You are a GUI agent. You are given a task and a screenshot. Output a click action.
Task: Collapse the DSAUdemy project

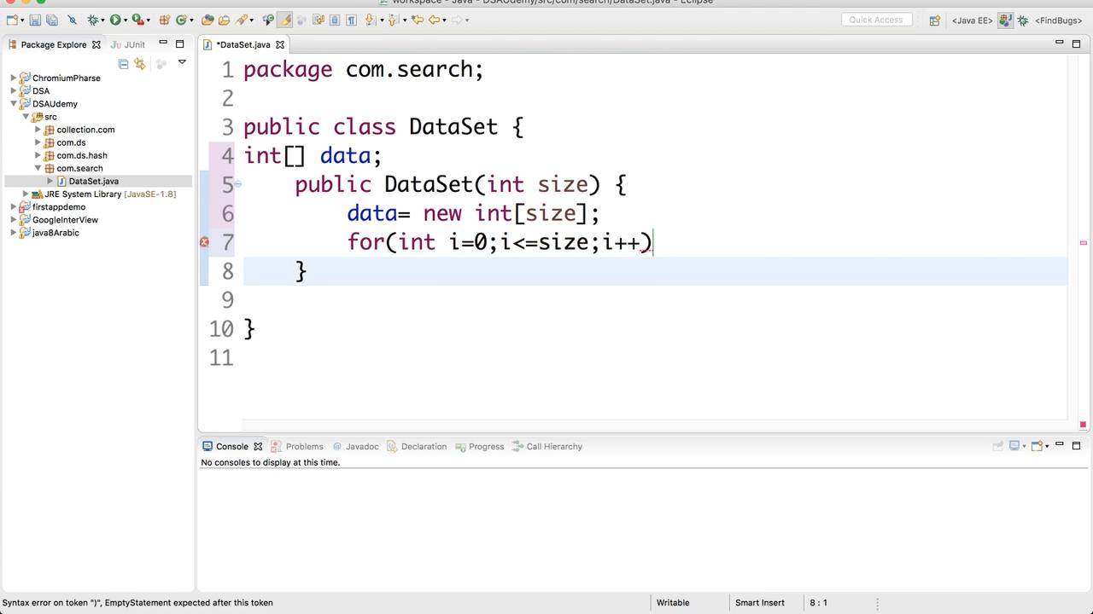[14, 103]
